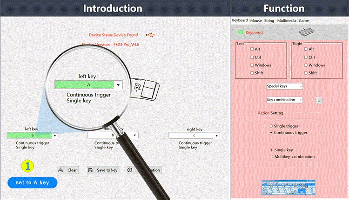Click the green Keyboard indicator square
Screen dimensions: 349x200
[x=241, y=32]
